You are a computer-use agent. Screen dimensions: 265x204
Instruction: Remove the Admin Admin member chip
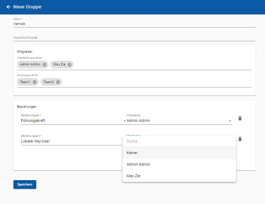click(x=45, y=65)
